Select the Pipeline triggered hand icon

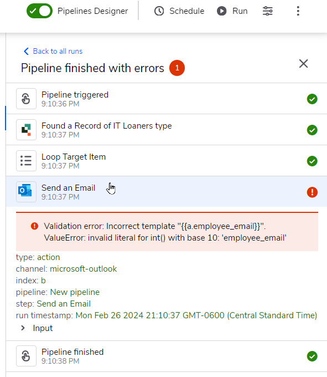tap(26, 99)
